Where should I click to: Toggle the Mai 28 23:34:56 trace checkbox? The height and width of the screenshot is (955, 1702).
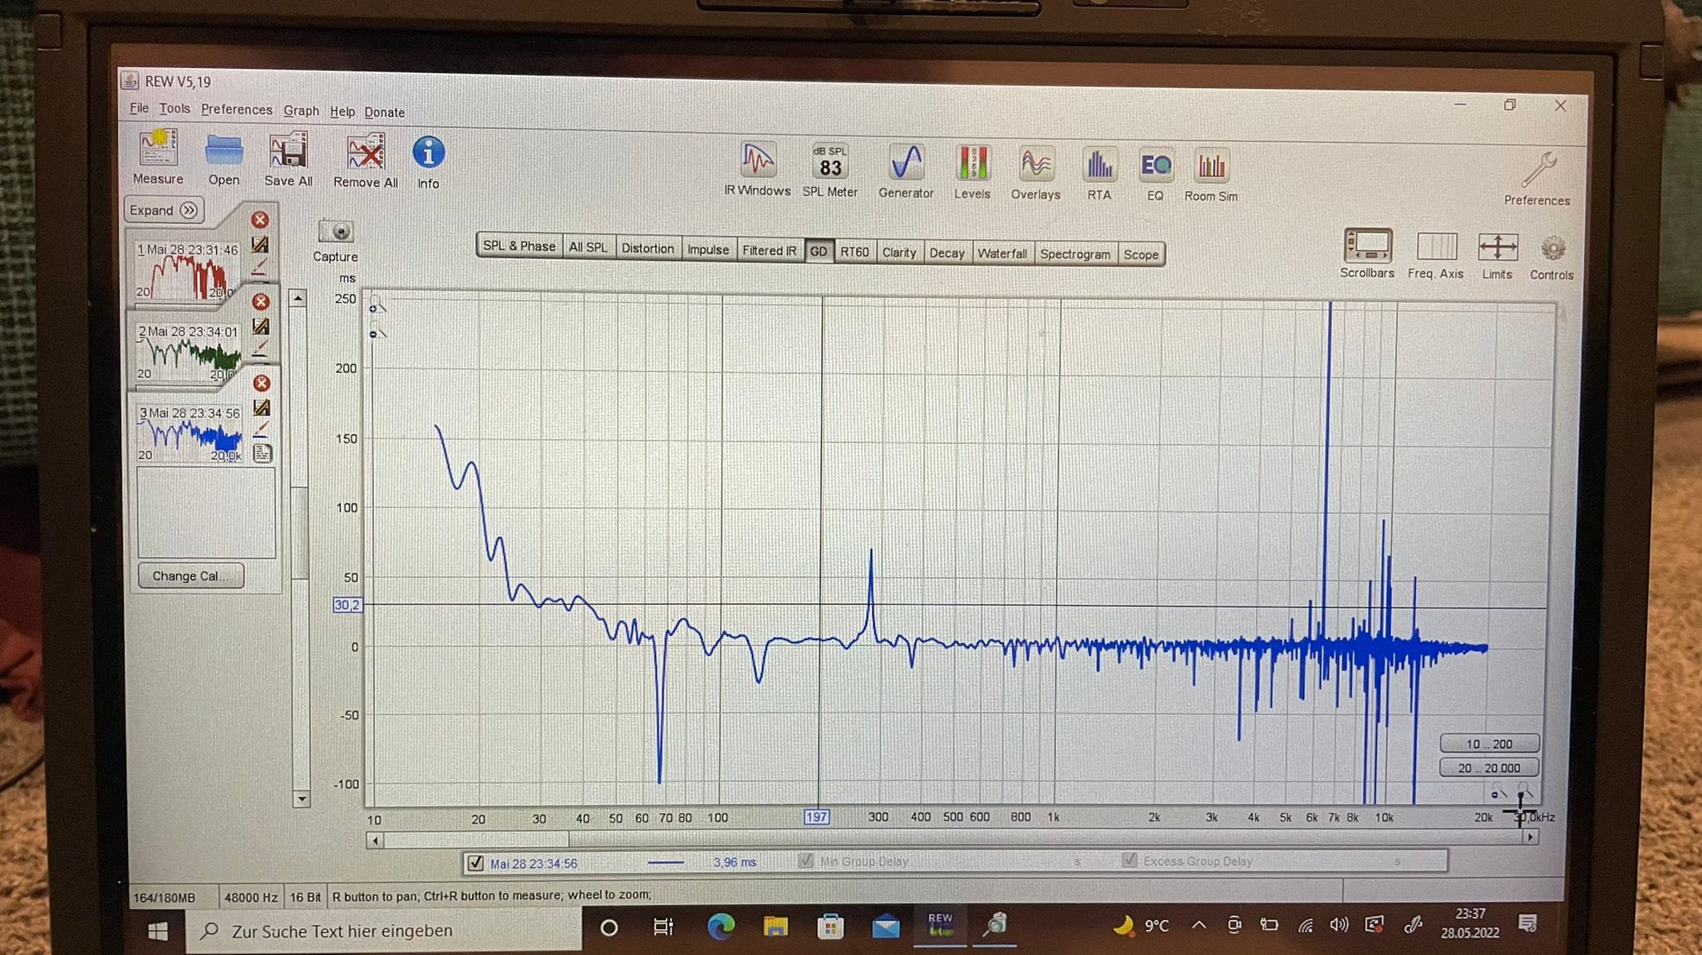[475, 863]
